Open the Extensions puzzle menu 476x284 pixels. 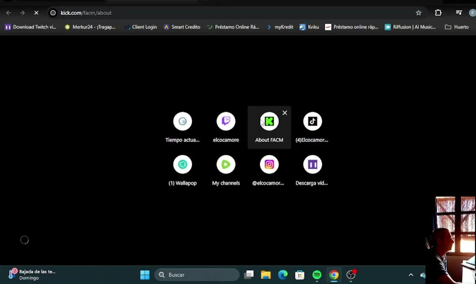pos(438,13)
